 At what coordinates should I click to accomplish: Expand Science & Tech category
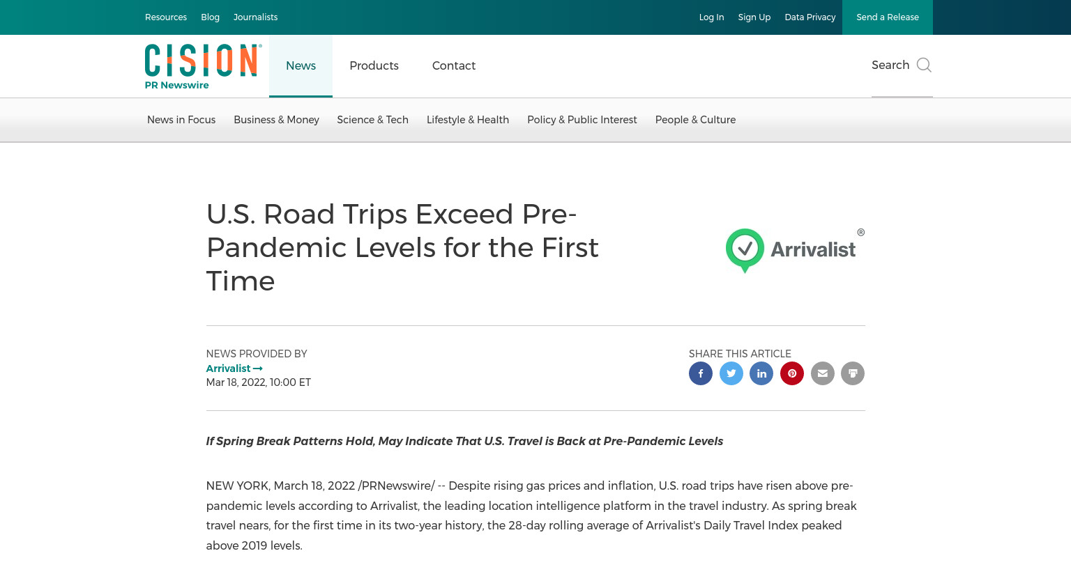coord(372,120)
